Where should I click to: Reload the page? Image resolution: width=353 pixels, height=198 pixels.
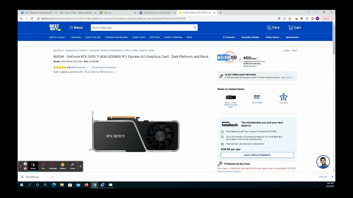tap(32, 18)
